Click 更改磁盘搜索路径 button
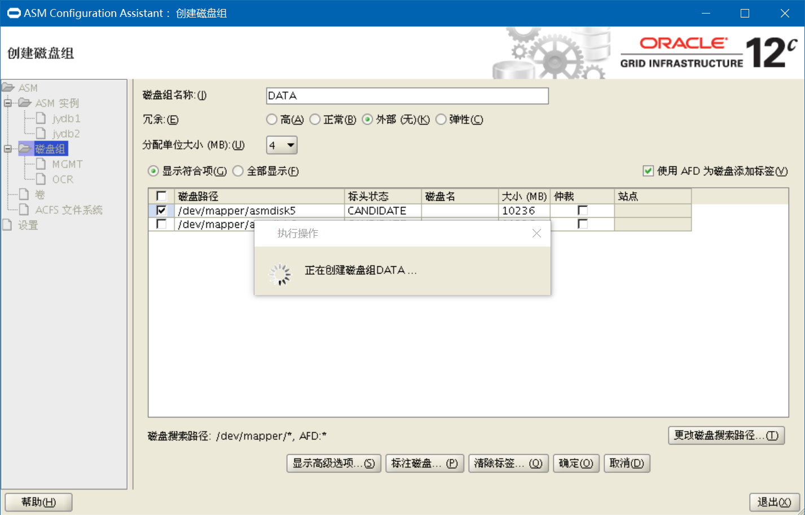The image size is (805, 515). pyautogui.click(x=727, y=435)
